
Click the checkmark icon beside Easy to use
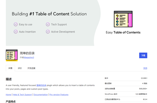click(x=16, y=24)
